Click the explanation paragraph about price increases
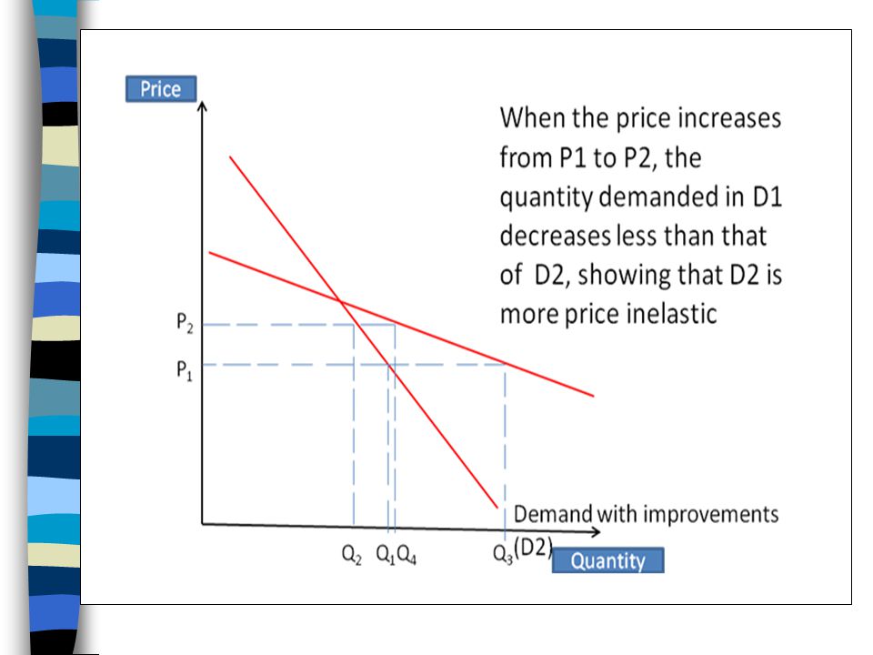This screenshot has width=873, height=655. (x=641, y=217)
